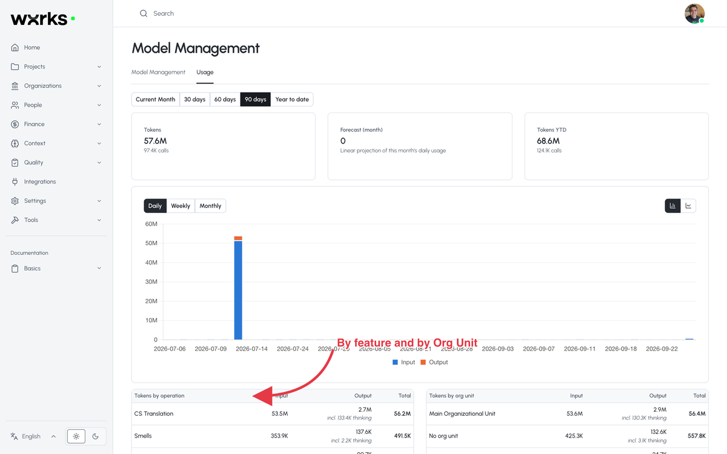Click the 56.2M total value
This screenshot has height=454, width=727.
click(402, 414)
